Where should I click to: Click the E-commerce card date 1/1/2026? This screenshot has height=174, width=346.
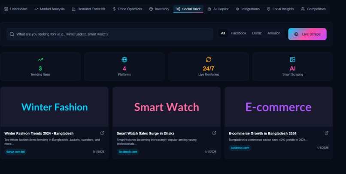pos(323,148)
